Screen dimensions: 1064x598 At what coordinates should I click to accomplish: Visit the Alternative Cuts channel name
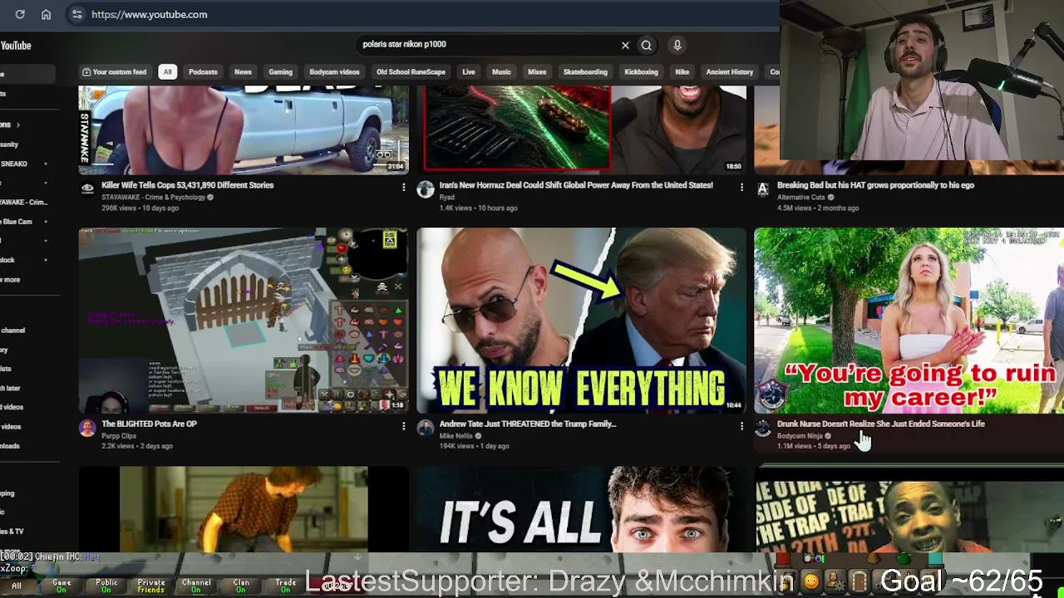pos(800,198)
